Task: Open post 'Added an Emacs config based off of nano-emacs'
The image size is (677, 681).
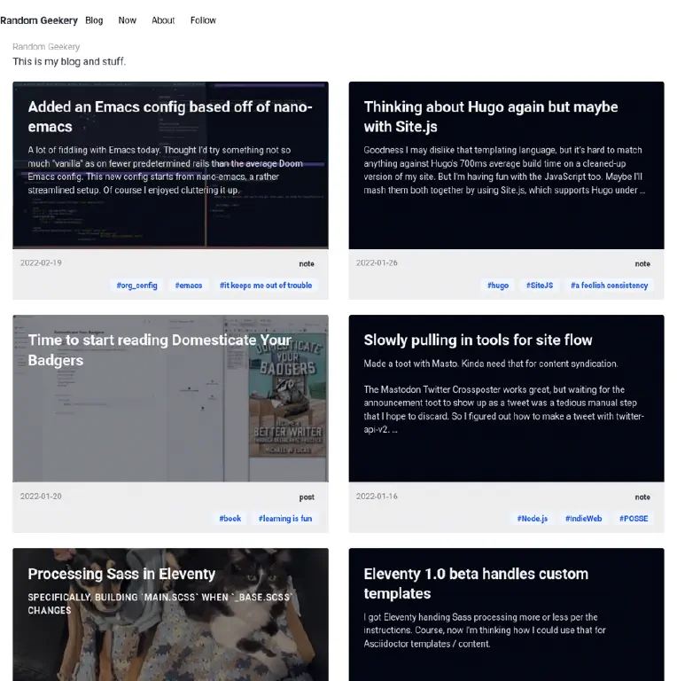Action: pyautogui.click(x=170, y=117)
